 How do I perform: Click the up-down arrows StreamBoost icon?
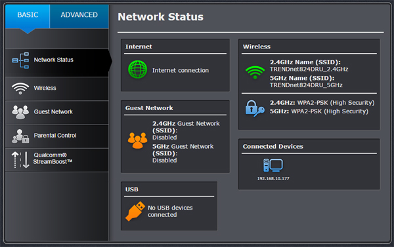[x=20, y=160]
